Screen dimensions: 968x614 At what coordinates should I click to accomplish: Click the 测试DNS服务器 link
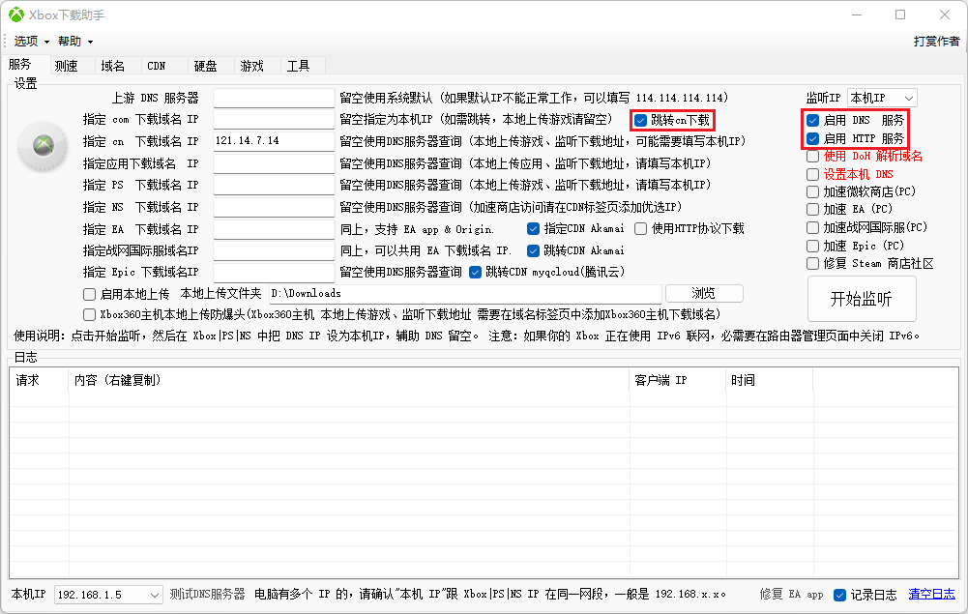coord(207,595)
